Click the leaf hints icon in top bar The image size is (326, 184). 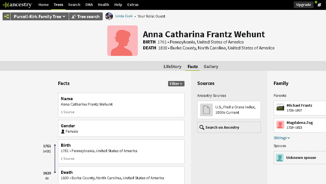pyautogui.click(x=319, y=5)
